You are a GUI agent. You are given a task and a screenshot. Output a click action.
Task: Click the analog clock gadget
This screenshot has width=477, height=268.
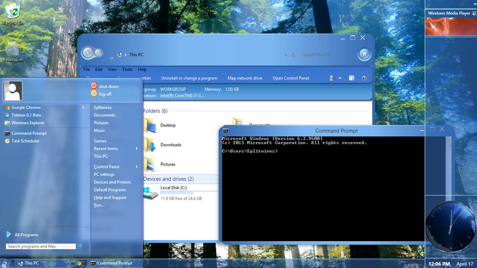click(451, 226)
